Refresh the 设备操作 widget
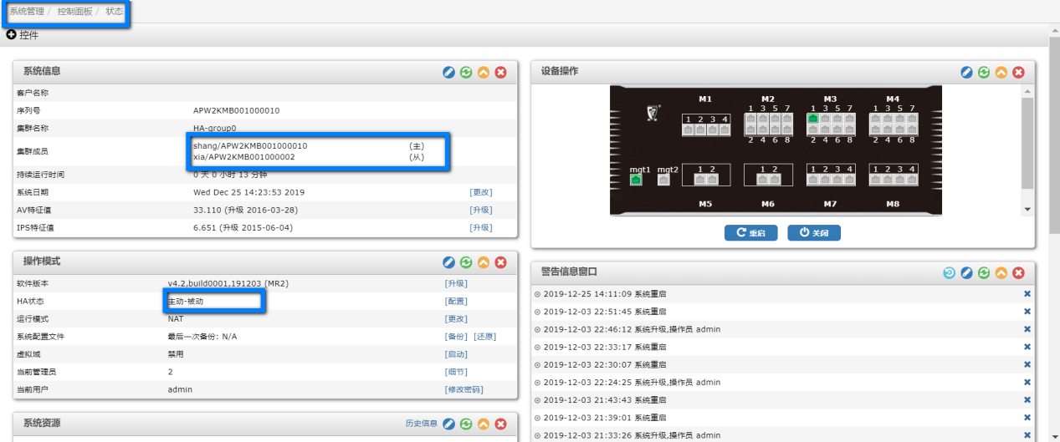The image size is (1060, 442). click(984, 73)
